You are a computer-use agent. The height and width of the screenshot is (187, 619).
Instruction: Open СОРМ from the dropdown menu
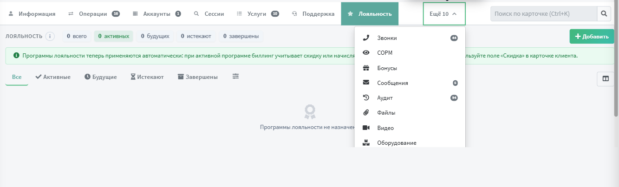click(410, 53)
